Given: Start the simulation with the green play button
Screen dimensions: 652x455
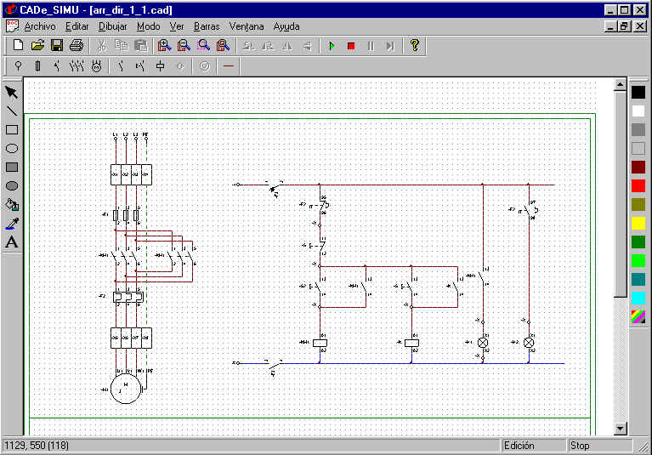Looking at the screenshot, I should [332, 46].
